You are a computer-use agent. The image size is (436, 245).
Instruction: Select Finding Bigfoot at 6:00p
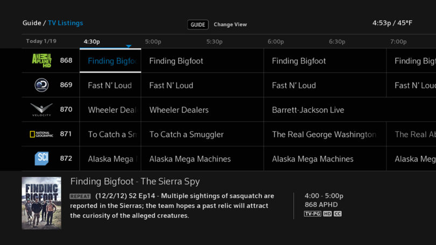tap(325, 61)
